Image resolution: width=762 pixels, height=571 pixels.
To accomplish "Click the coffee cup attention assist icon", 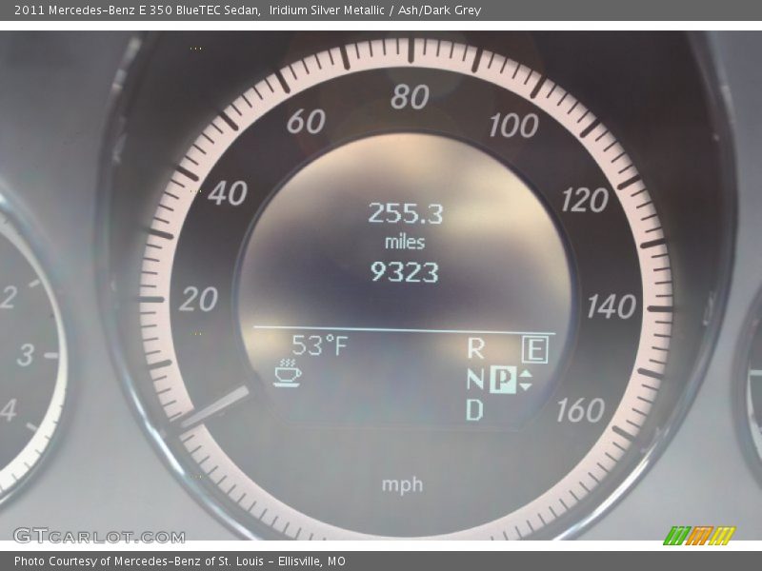I will (x=288, y=373).
